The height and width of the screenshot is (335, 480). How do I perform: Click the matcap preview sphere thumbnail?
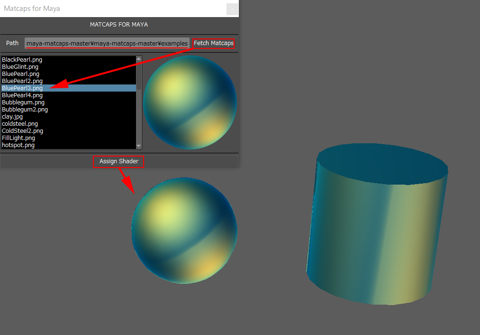[x=190, y=102]
